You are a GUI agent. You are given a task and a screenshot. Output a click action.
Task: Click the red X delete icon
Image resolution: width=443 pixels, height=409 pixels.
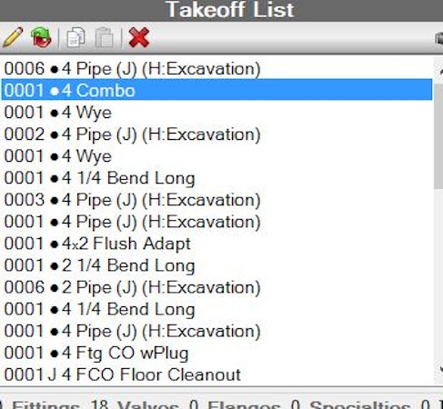[x=139, y=37]
